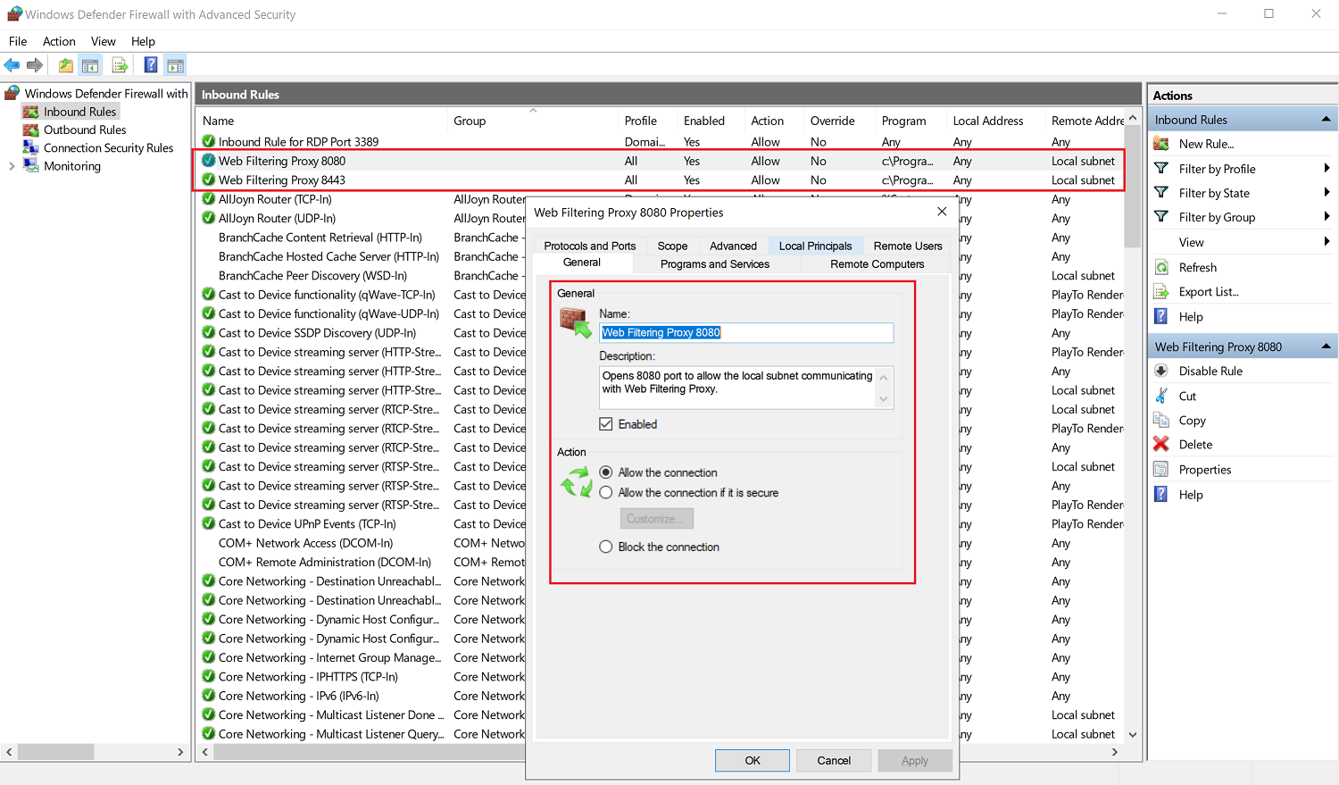Click the Inbound Rules tree icon
This screenshot has width=1339, height=785.
click(30, 112)
